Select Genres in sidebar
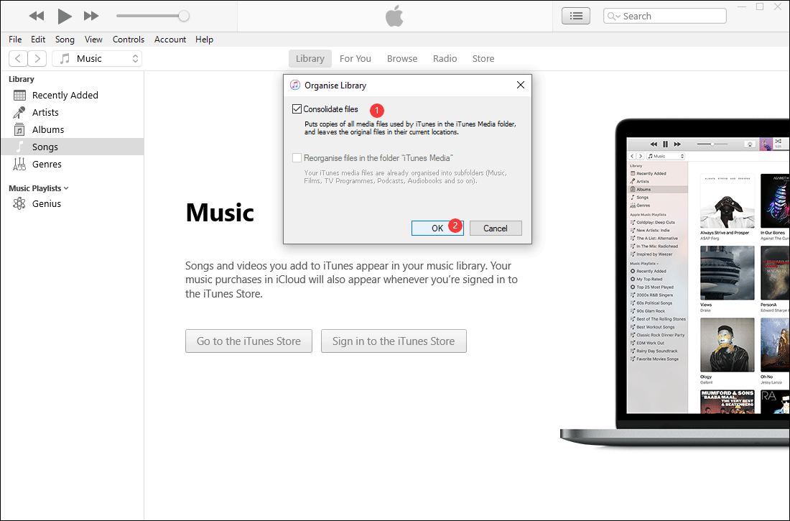 coord(72,164)
